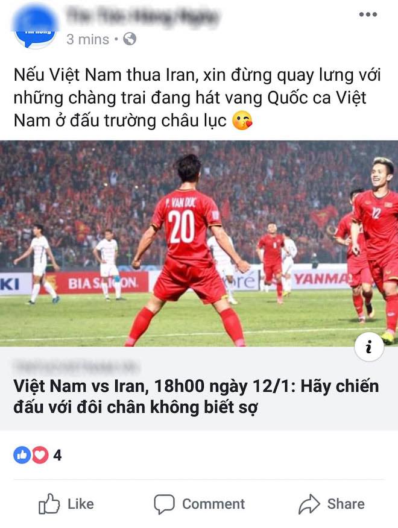Screen dimensions: 398x528
Task: Tap the link info 'i' button
Action: [369, 347]
